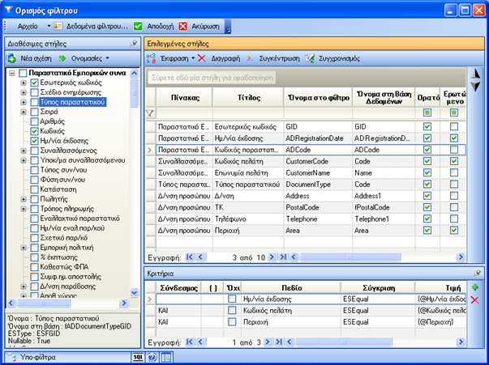Add a criterion with green plus
The width and height of the screenshot is (489, 365).
(x=475, y=287)
